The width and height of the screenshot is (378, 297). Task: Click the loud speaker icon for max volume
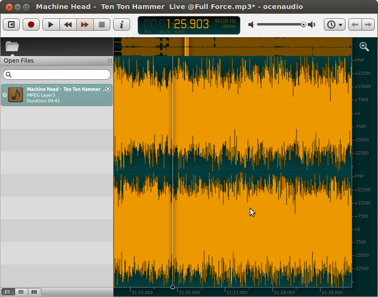click(x=312, y=25)
